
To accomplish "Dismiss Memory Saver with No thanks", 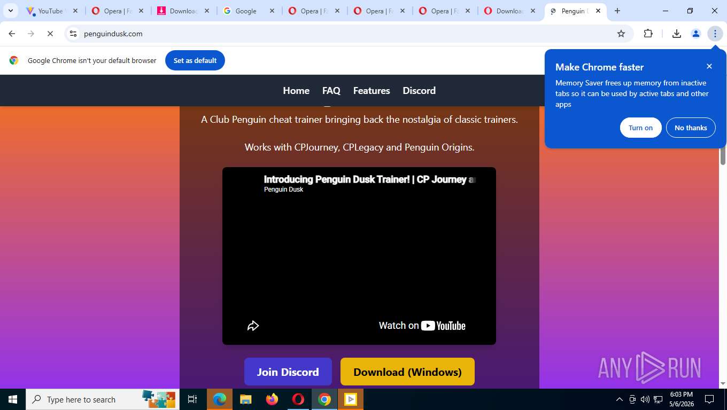I will [691, 128].
